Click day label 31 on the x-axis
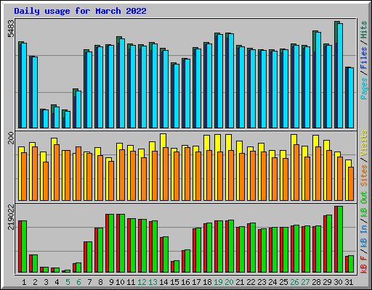Screen dimensions: 372x290 coord(349,282)
